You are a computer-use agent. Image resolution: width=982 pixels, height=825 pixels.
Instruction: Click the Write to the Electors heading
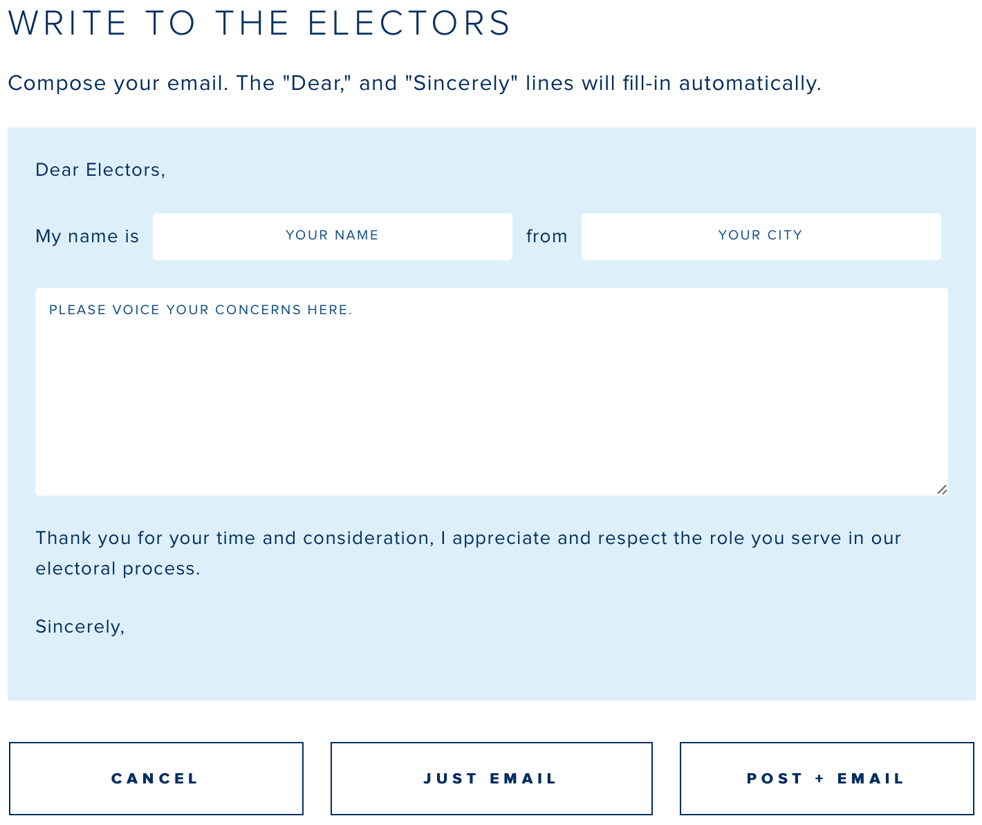[259, 24]
